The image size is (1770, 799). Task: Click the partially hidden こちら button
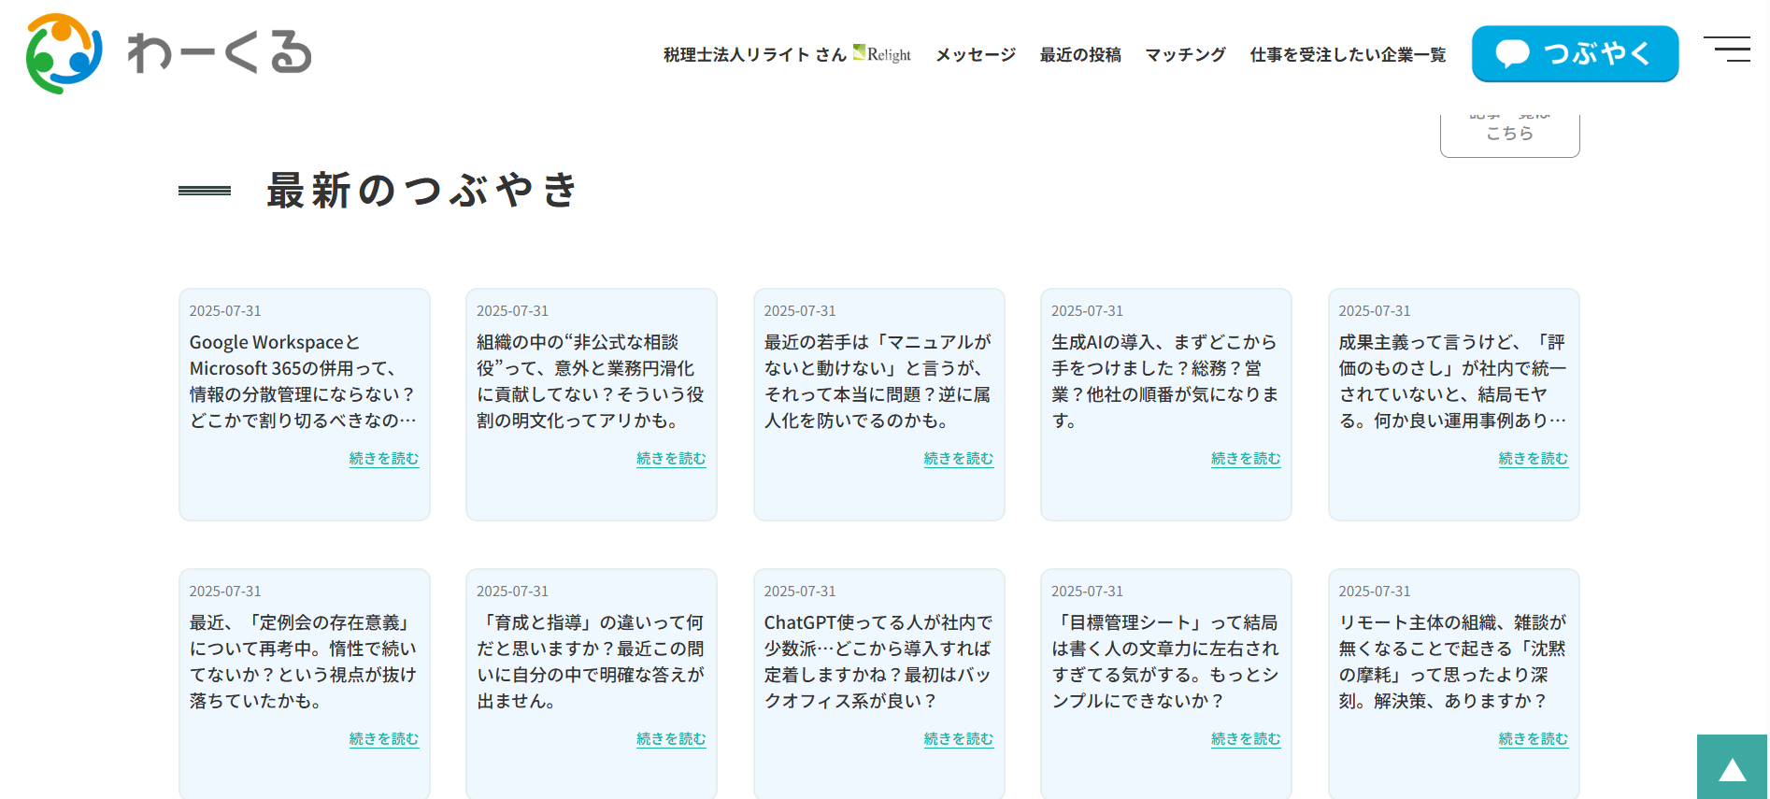tap(1509, 134)
